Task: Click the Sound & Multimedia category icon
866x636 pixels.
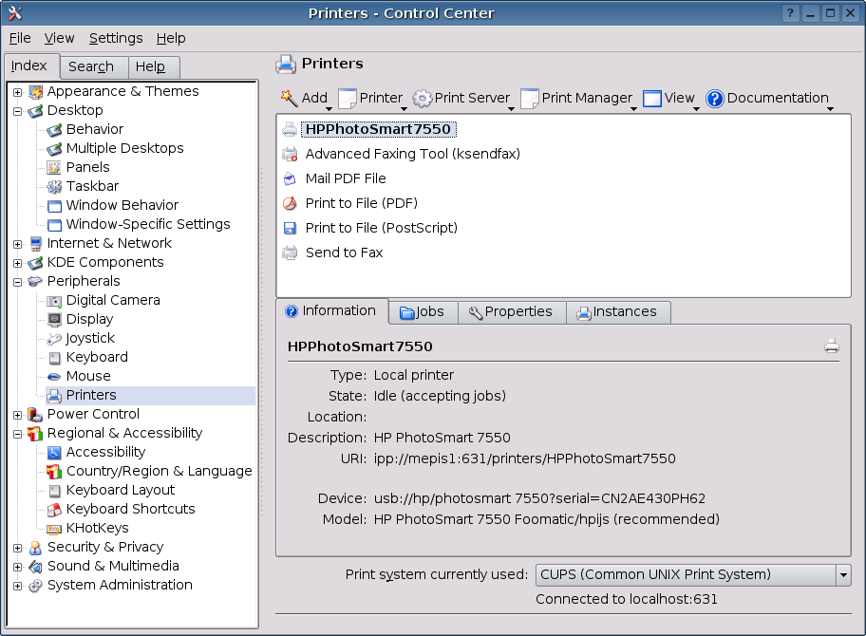Action: click(x=35, y=567)
